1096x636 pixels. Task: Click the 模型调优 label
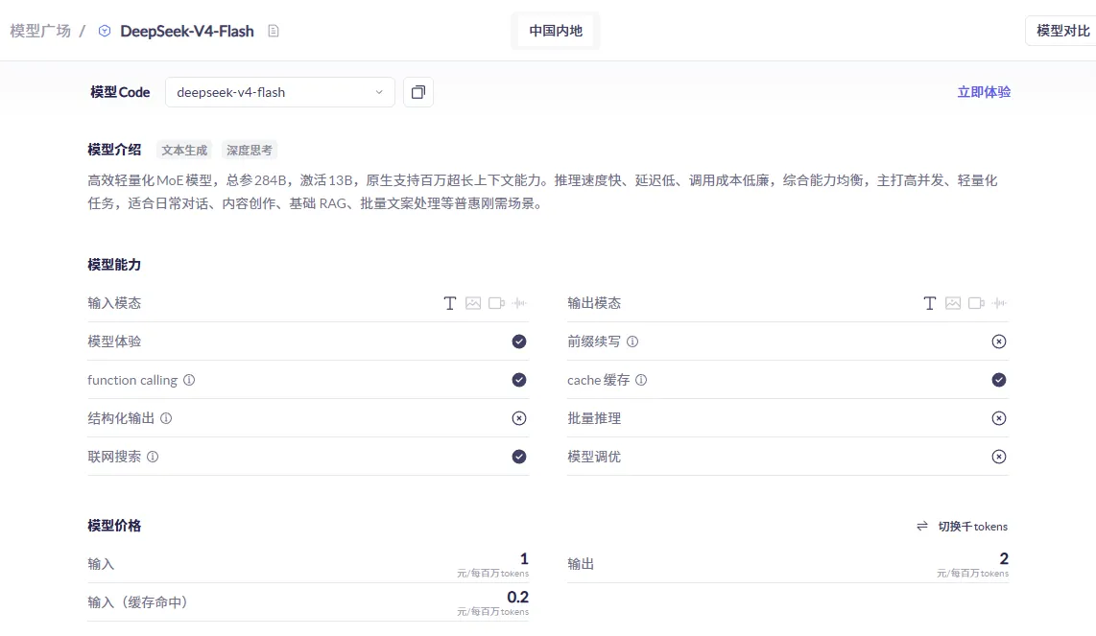tap(594, 457)
